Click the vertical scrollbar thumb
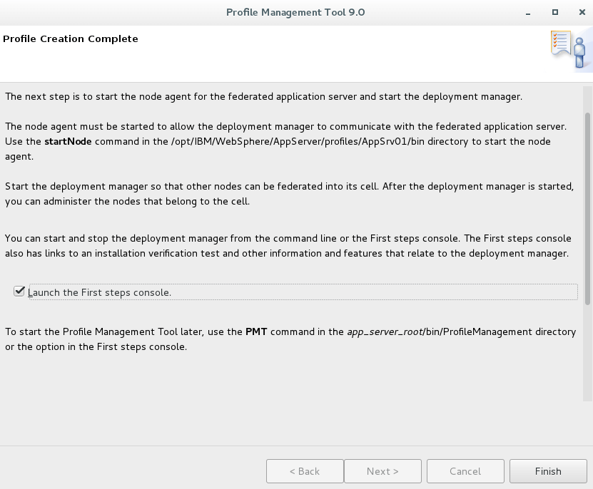This screenshot has width=593, height=489. [588, 207]
